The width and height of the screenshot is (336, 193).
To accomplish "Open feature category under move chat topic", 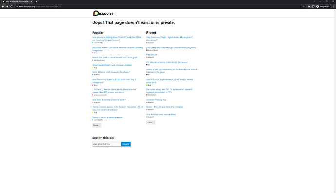I will [x=96, y=75].
